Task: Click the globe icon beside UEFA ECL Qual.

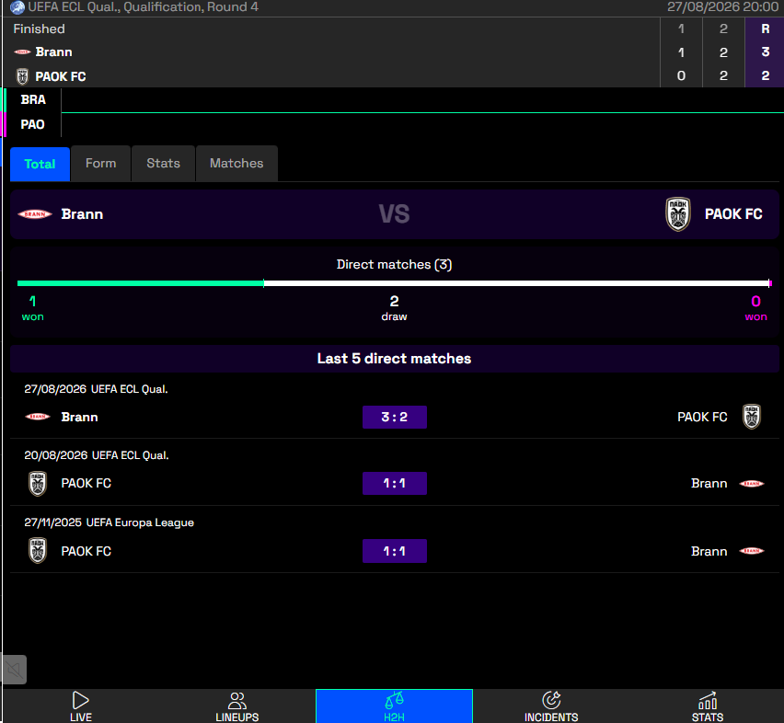Action: pyautogui.click(x=17, y=7)
